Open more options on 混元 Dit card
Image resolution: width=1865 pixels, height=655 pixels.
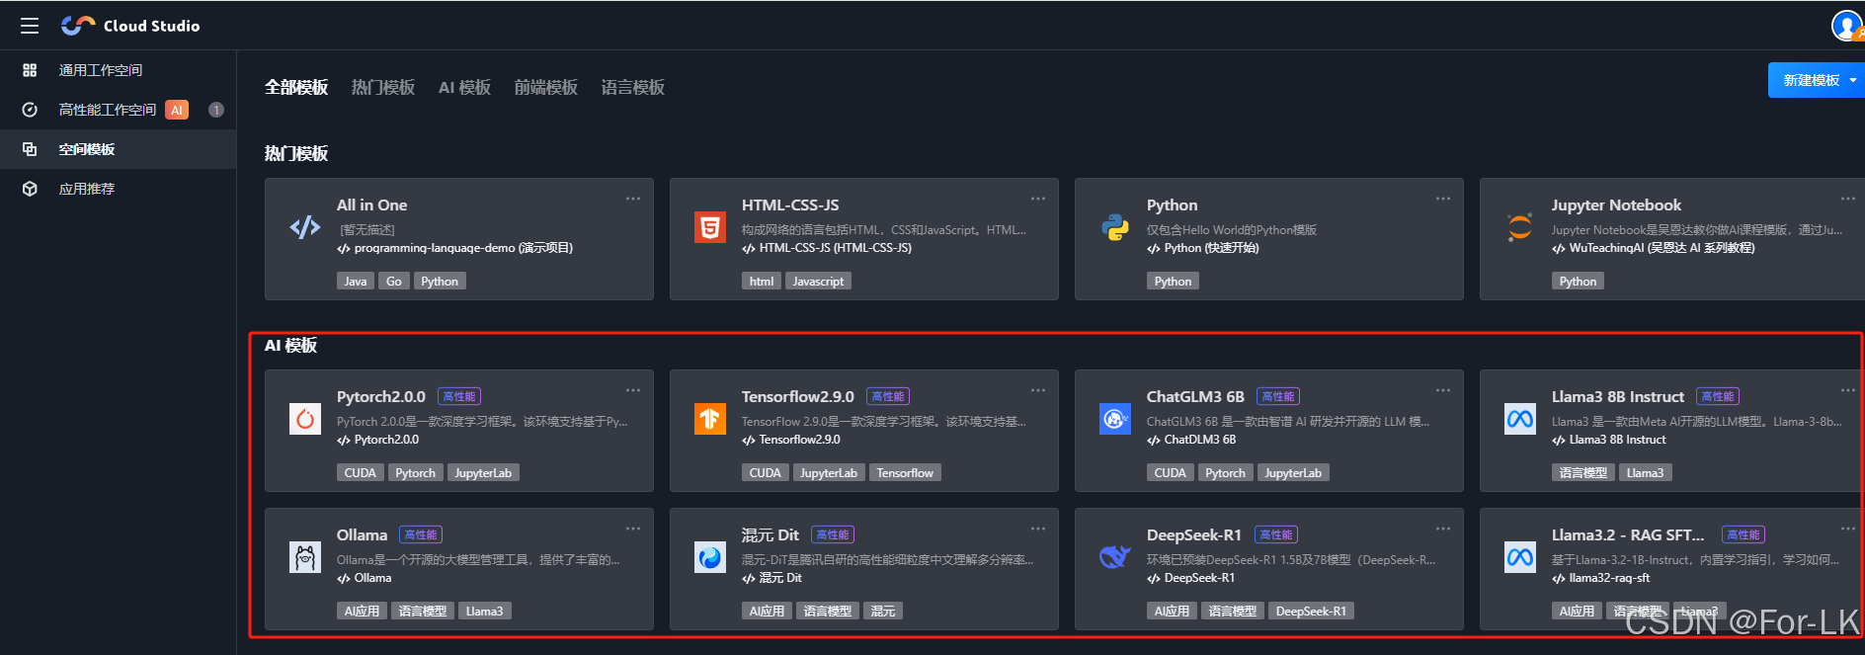tap(1038, 529)
